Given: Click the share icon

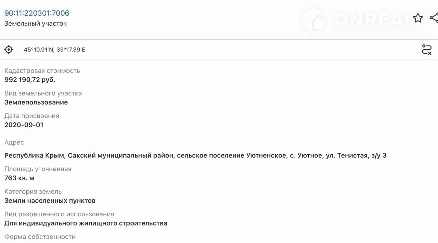Looking at the screenshot, I should coord(434,18).
